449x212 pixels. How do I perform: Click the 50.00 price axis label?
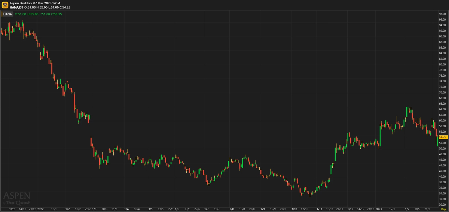click(x=442, y=148)
